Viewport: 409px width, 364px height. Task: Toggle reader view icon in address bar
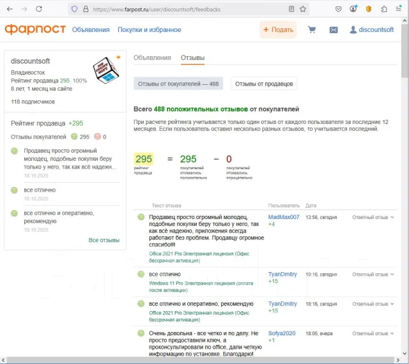[291, 9]
